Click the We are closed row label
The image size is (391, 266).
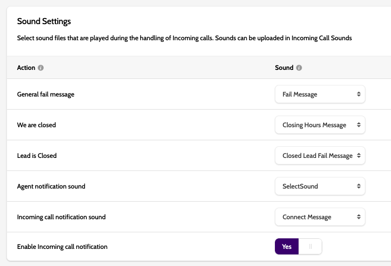coord(36,125)
